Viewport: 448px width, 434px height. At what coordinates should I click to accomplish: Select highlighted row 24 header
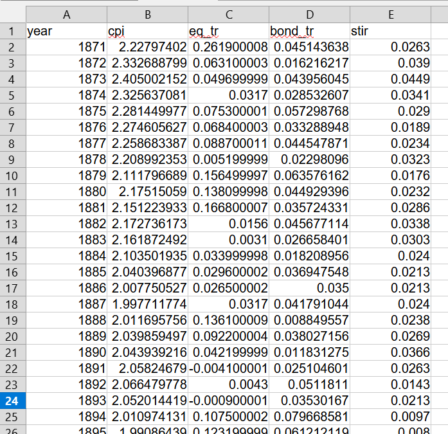13,401
